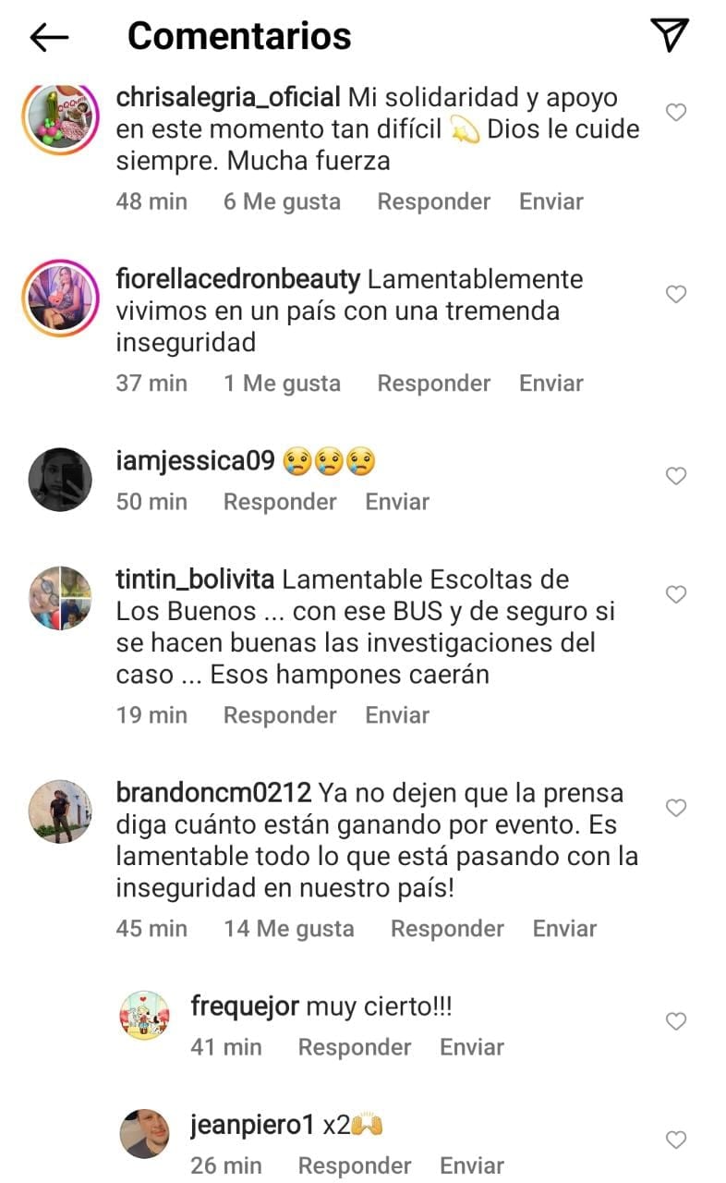Like frequejor's reply heart icon
The width and height of the screenshot is (726, 1183).
point(676,1021)
